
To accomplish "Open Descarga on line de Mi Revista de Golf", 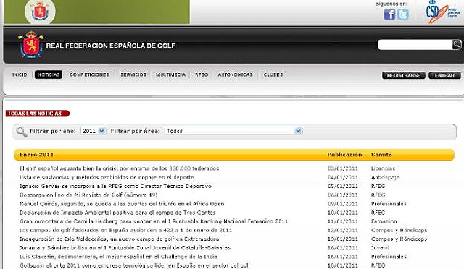I will tap(88, 195).
